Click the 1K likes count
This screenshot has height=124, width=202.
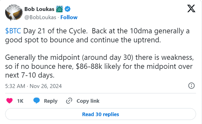click(20, 101)
